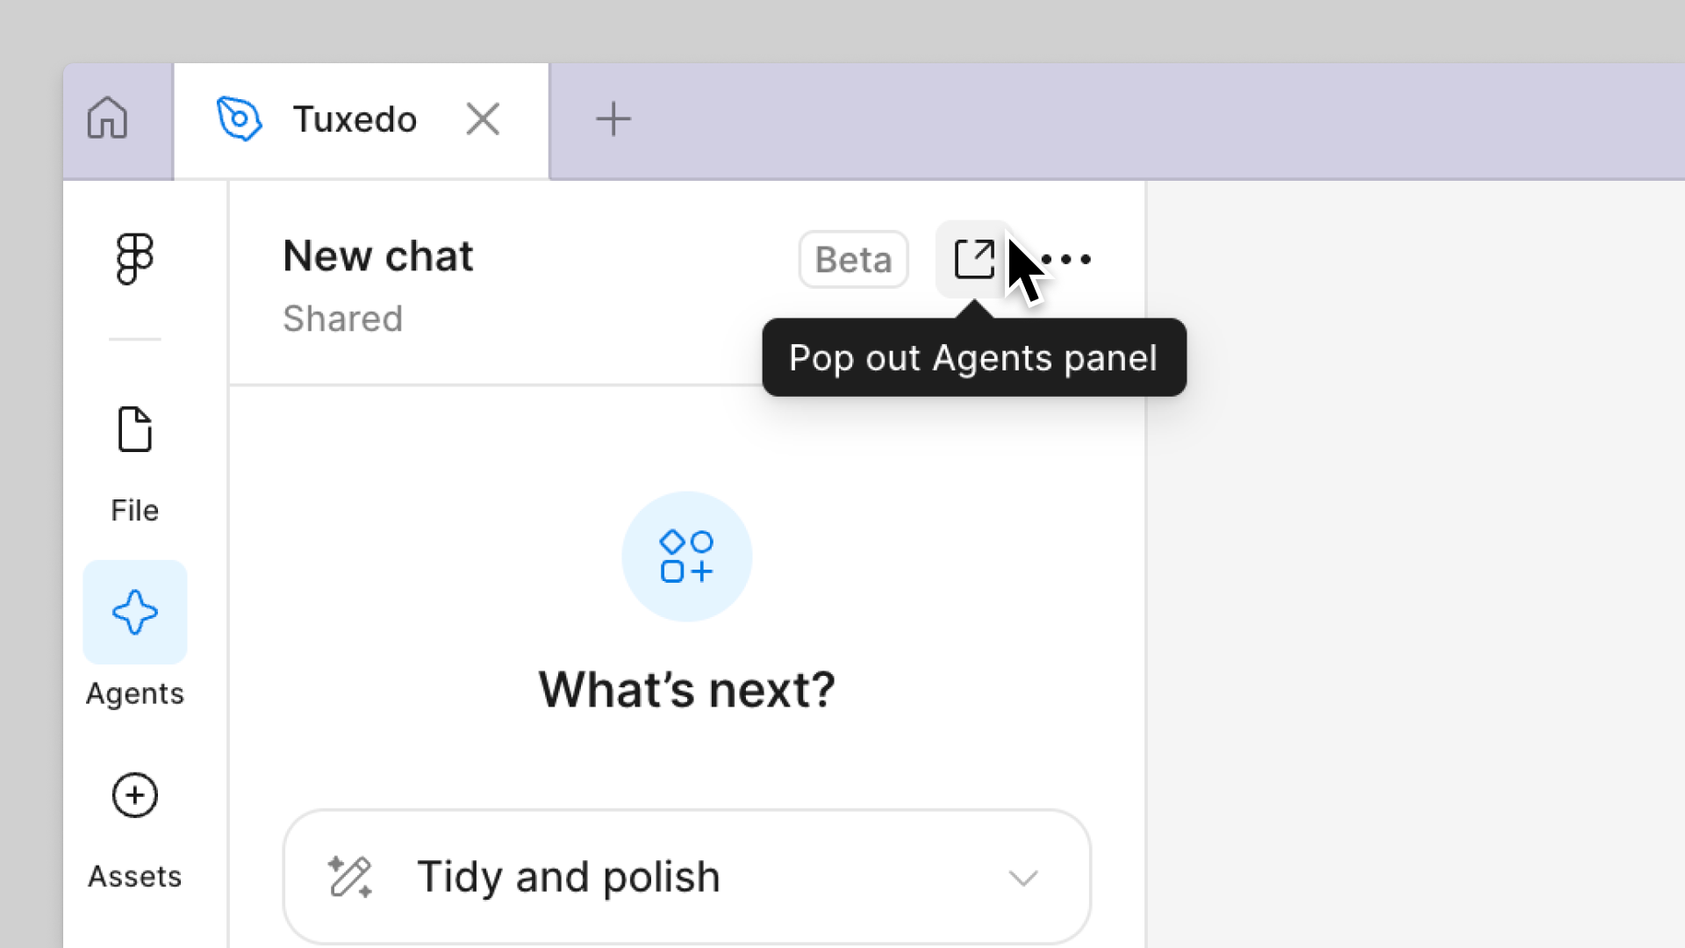Close the Tuxedo tab
The image size is (1685, 948).
(x=483, y=119)
